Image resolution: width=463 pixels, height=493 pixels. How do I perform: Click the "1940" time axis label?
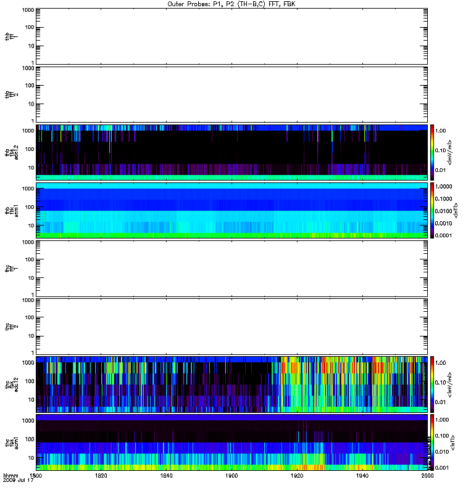[362, 475]
